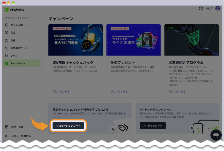Click the GW無限キャッシュバック banner image
224x151 pixels.
75,40
